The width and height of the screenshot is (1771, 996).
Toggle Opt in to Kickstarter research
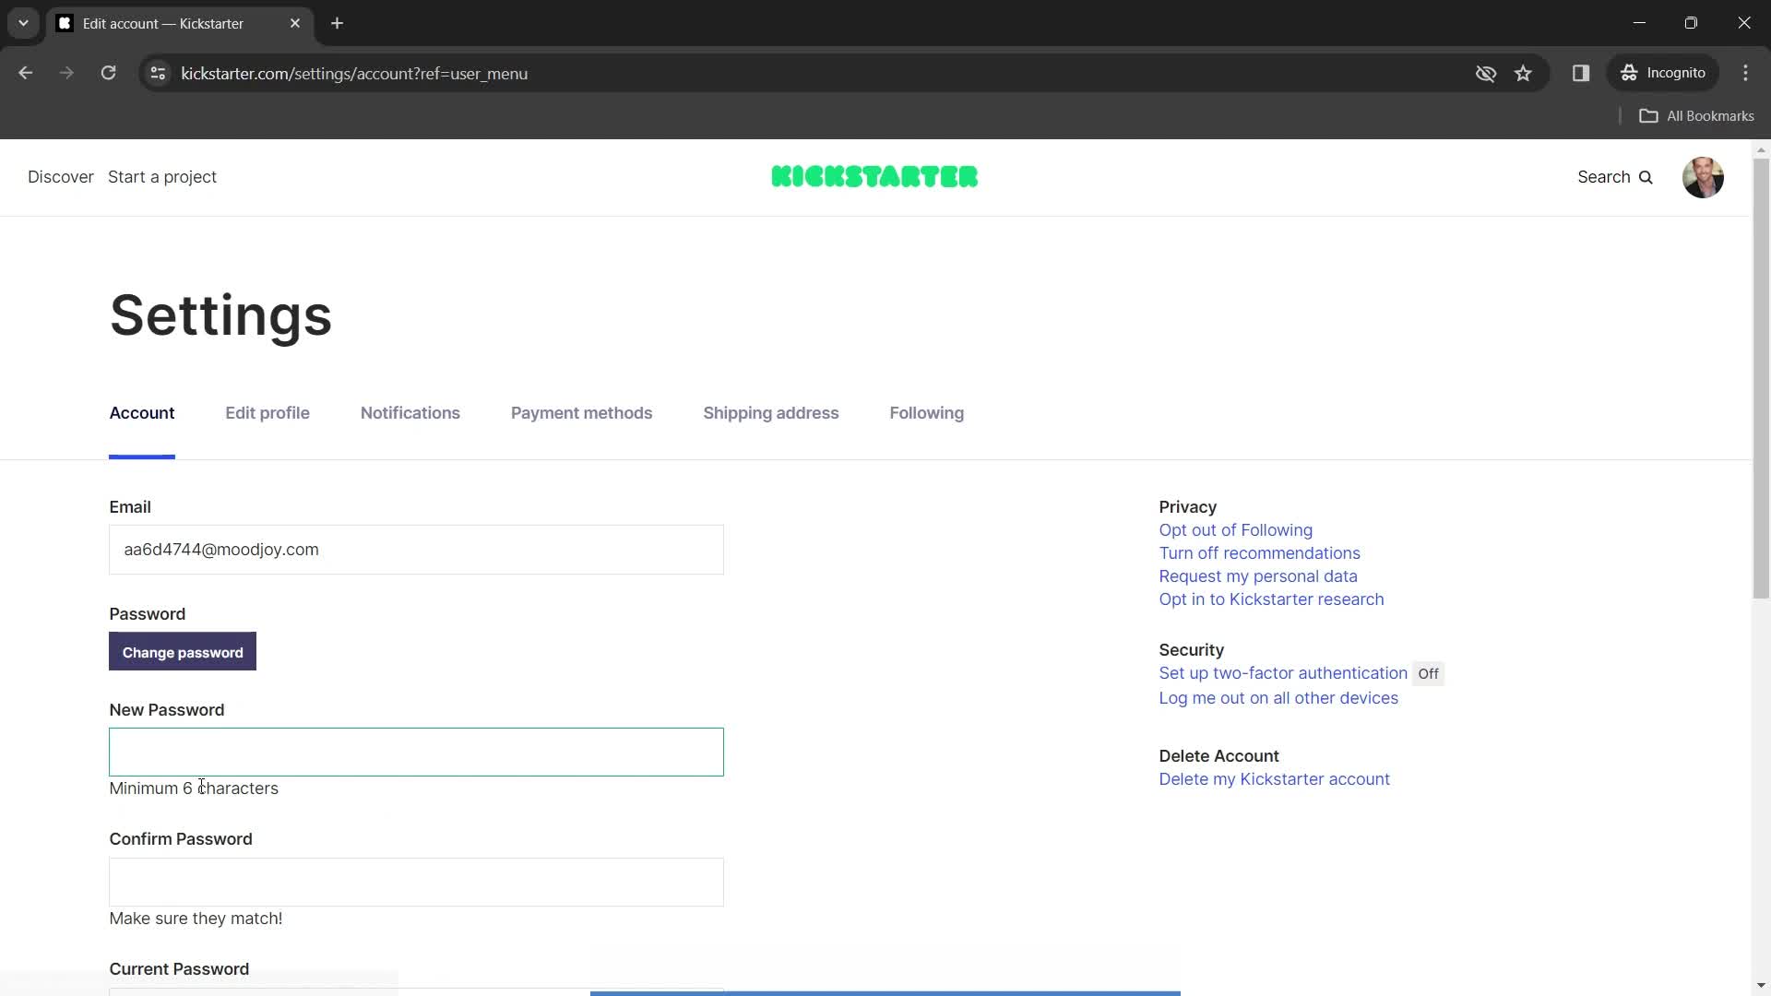1271,599
